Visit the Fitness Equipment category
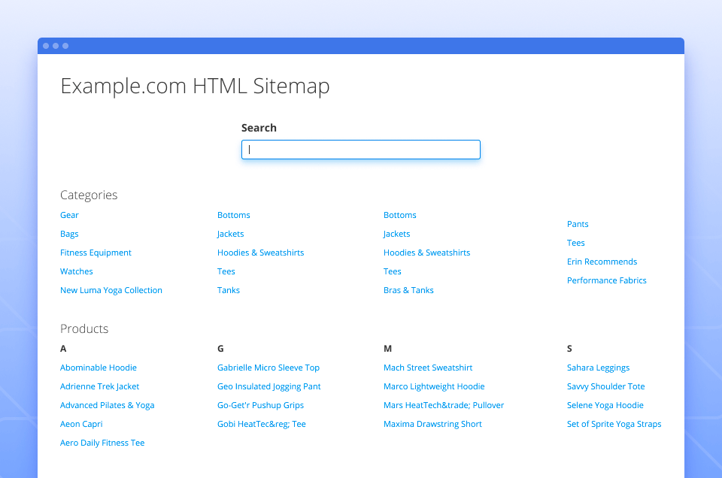 (96, 253)
